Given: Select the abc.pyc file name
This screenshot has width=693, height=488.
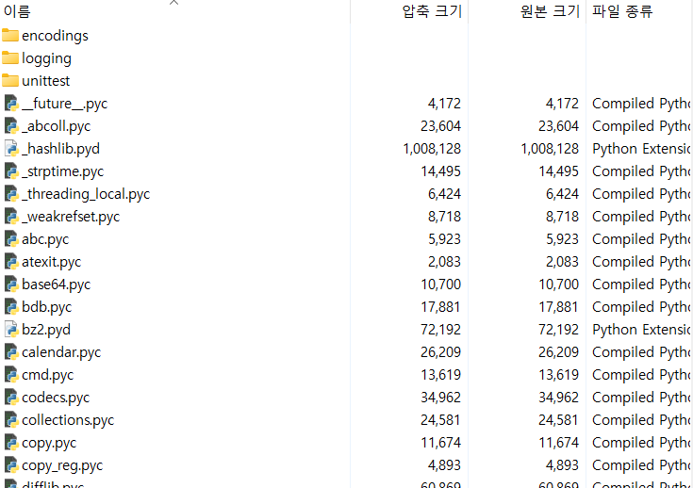Looking at the screenshot, I should pyautogui.click(x=45, y=239).
